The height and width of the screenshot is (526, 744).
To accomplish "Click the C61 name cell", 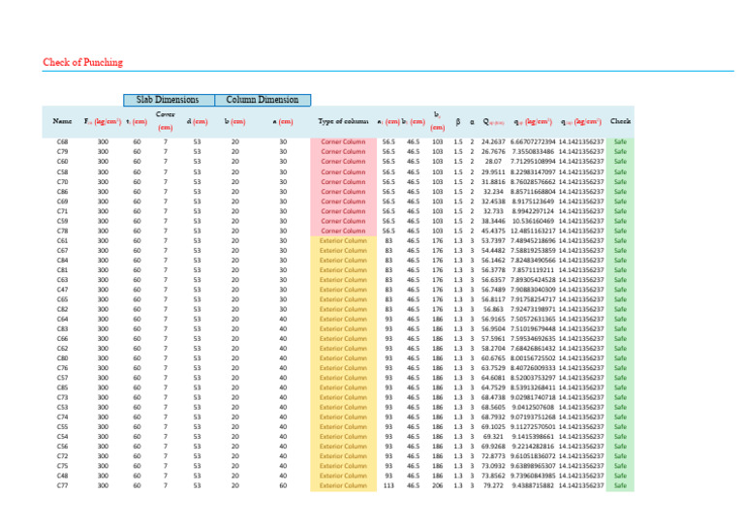I will coord(62,240).
